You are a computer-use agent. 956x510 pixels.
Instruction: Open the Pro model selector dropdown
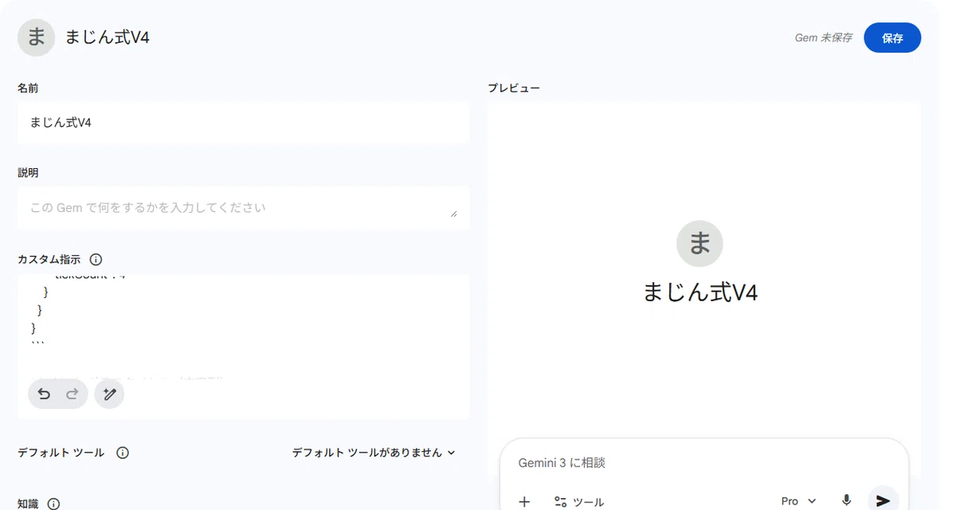pyautogui.click(x=798, y=501)
